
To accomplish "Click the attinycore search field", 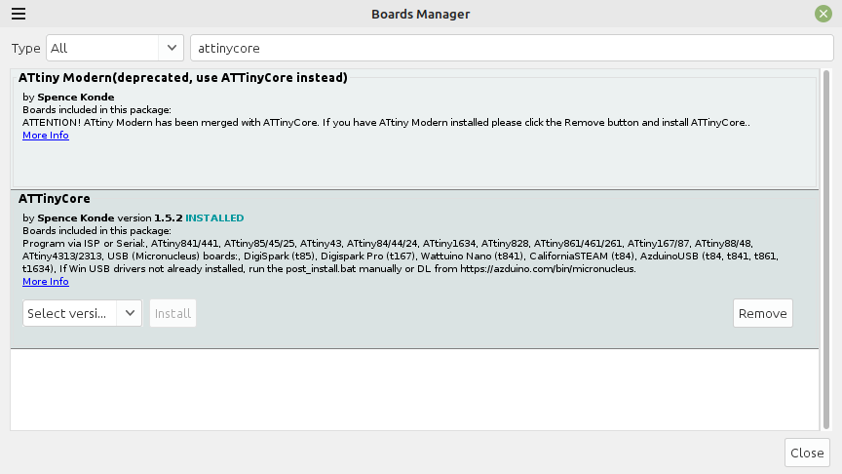I will 512,48.
